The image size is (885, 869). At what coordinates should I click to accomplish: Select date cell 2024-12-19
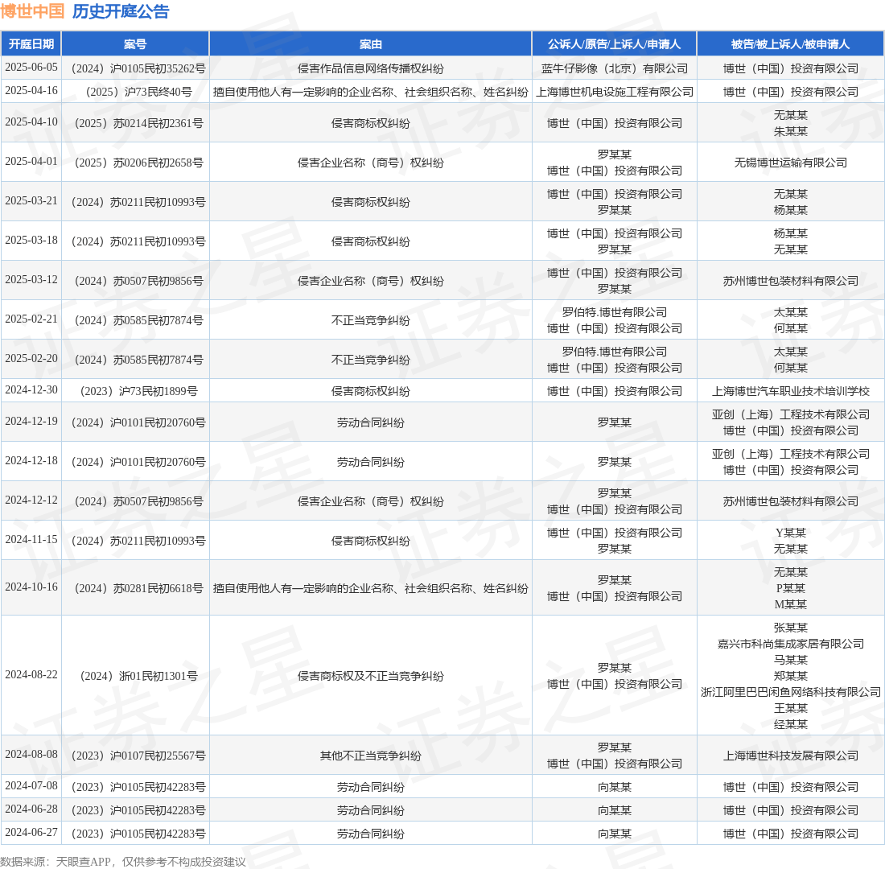click(31, 422)
